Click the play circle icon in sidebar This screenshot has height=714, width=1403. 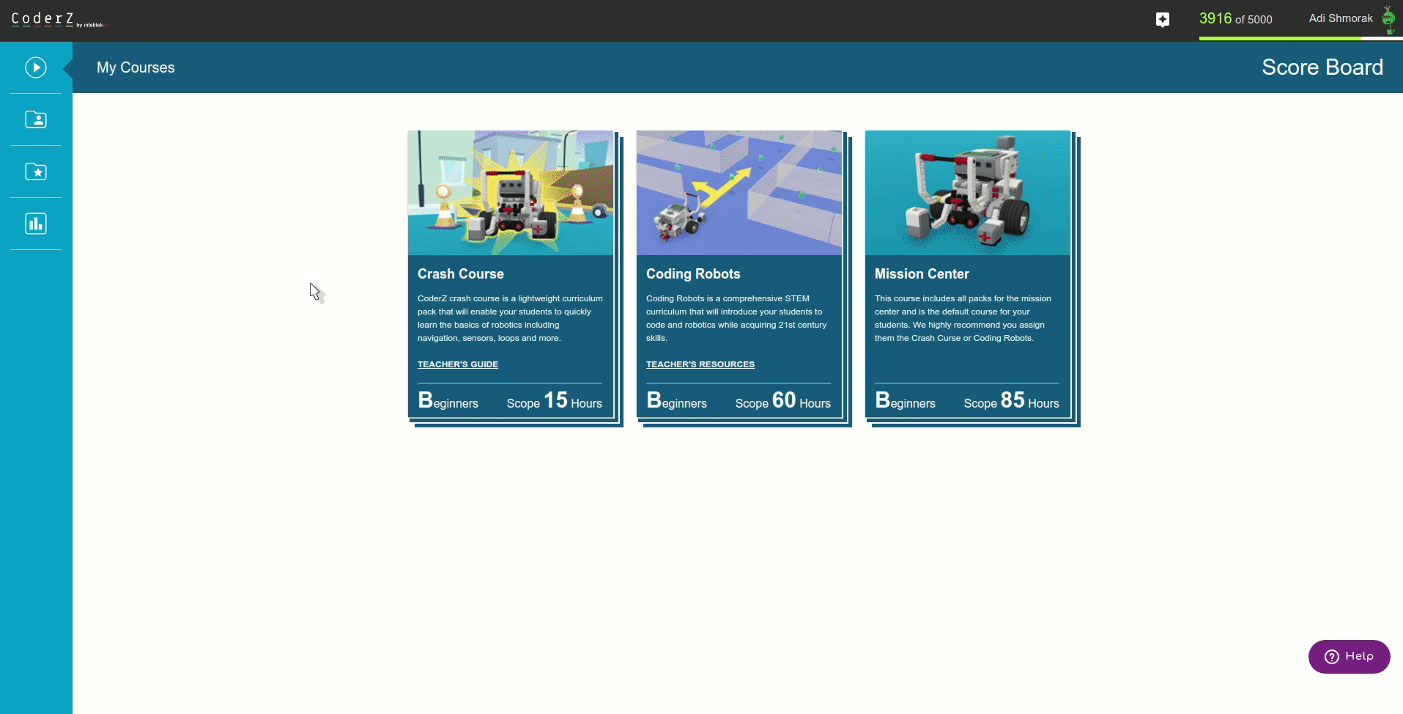pyautogui.click(x=36, y=67)
